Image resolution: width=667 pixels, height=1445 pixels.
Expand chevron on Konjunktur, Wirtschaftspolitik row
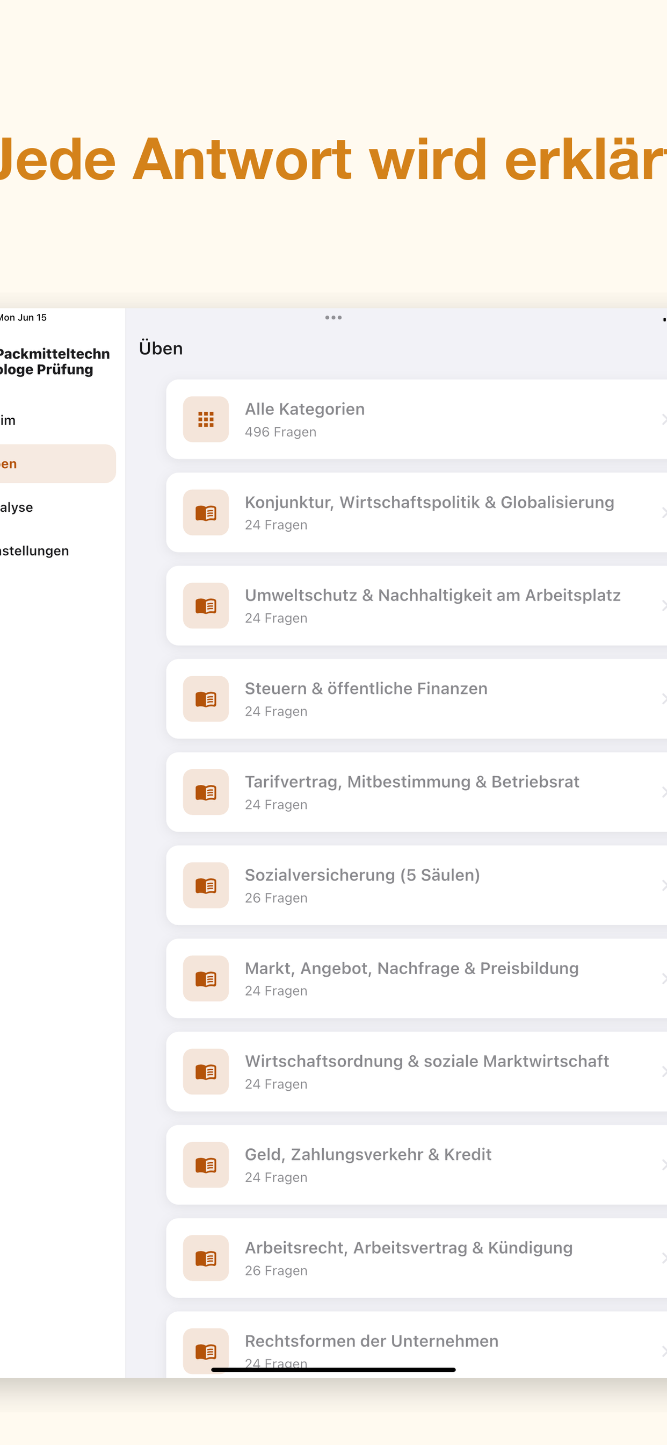coord(664,512)
